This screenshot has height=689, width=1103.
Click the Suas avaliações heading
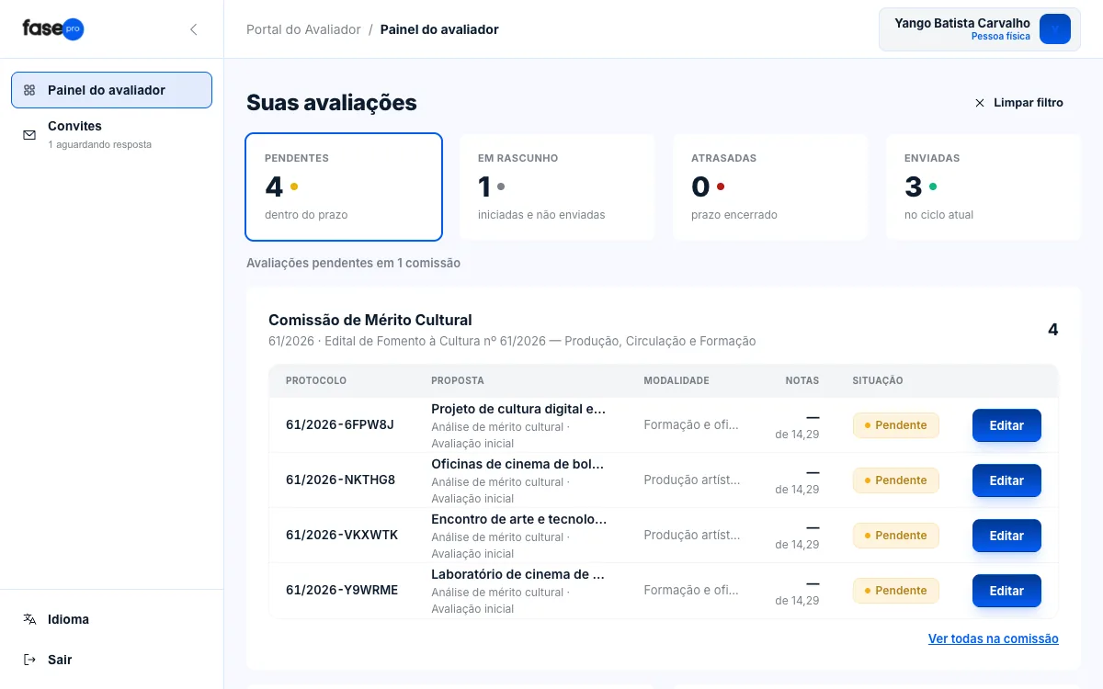[332, 103]
